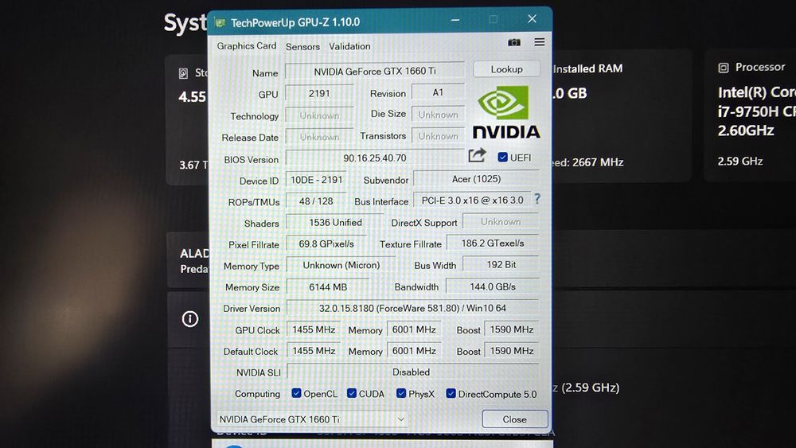The width and height of the screenshot is (796, 448).
Task: Click the Transistors field showing Unknown
Action: [x=438, y=136]
